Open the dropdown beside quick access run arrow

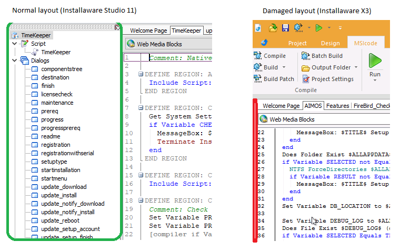[x=329, y=27]
